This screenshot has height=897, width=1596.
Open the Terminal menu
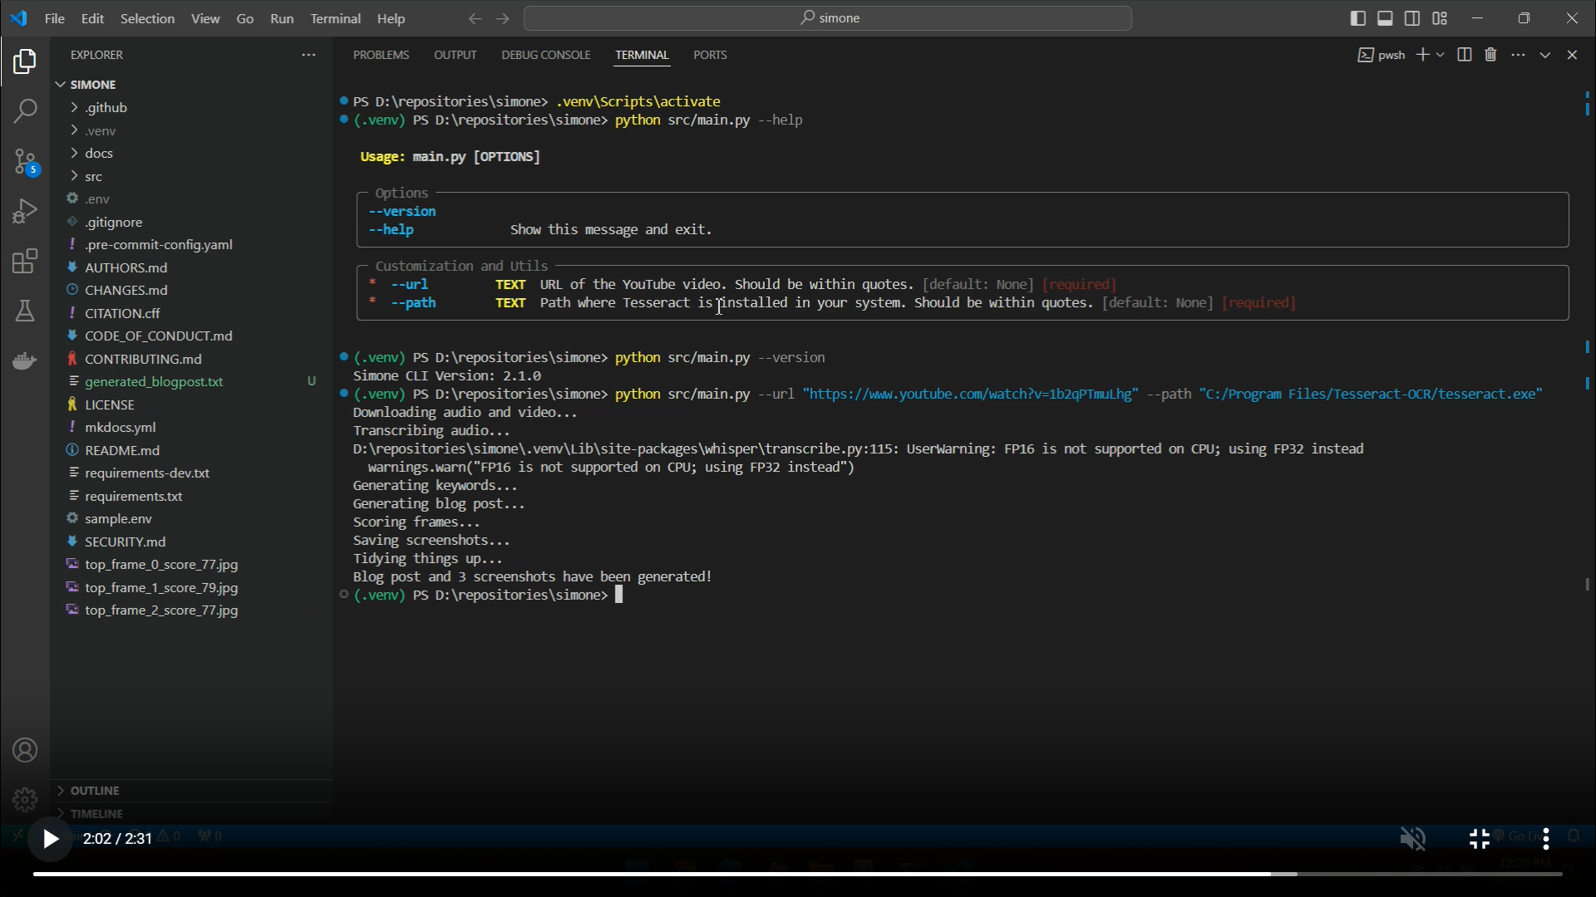click(335, 18)
